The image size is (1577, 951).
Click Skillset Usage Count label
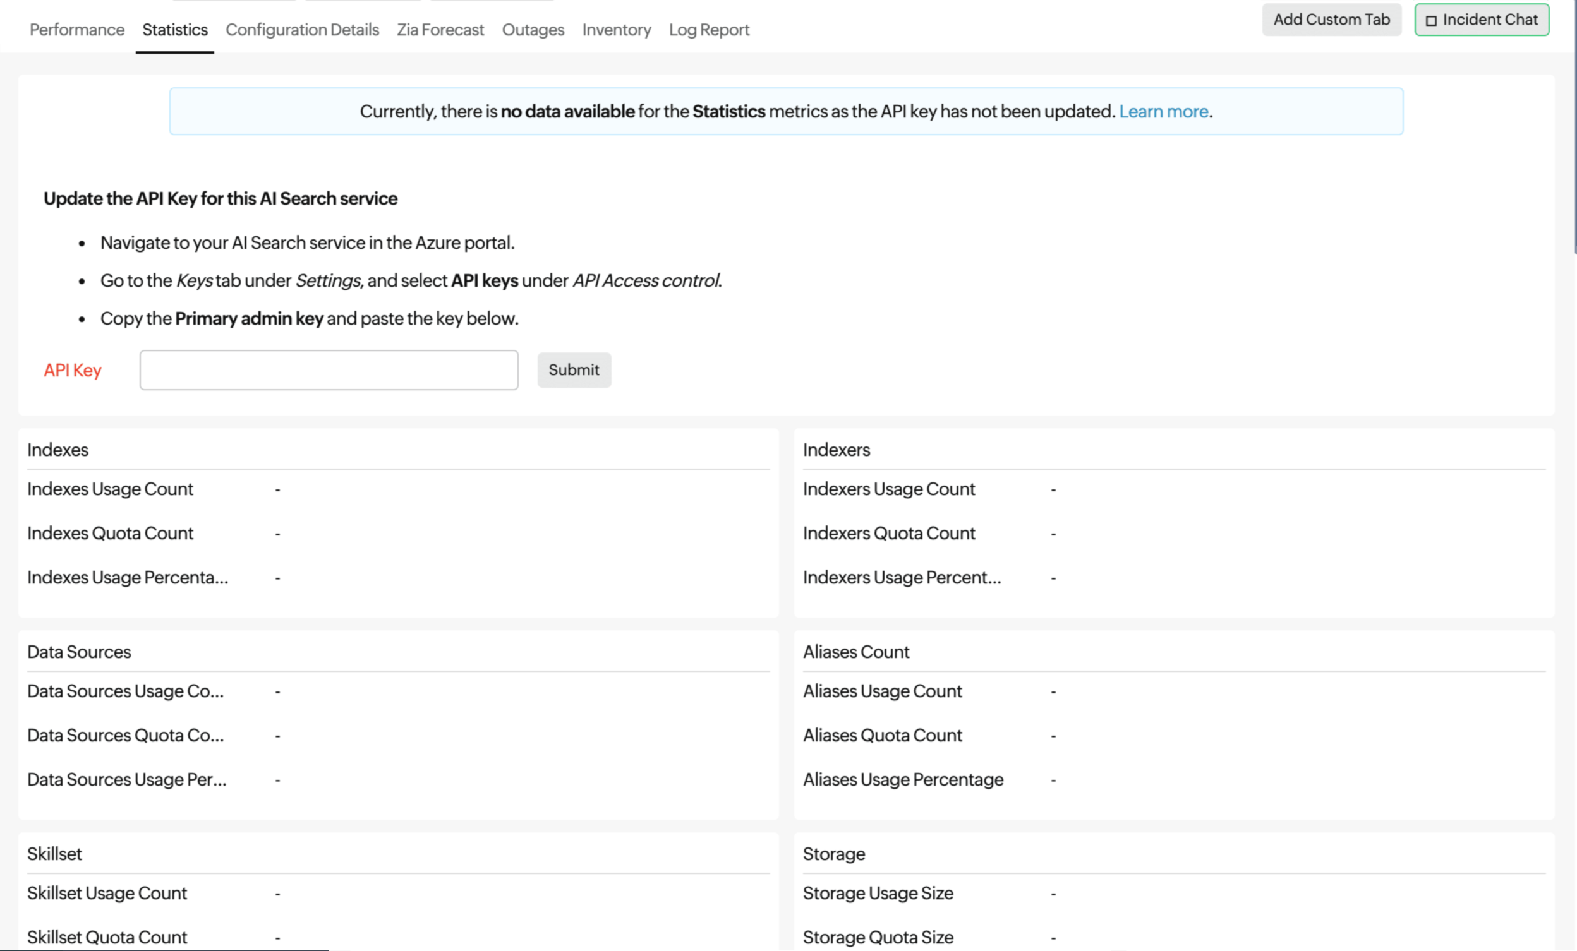107,893
